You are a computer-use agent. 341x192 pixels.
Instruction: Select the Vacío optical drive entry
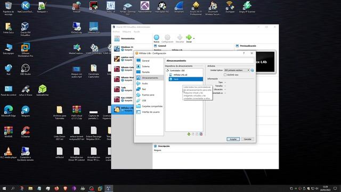coord(186,79)
